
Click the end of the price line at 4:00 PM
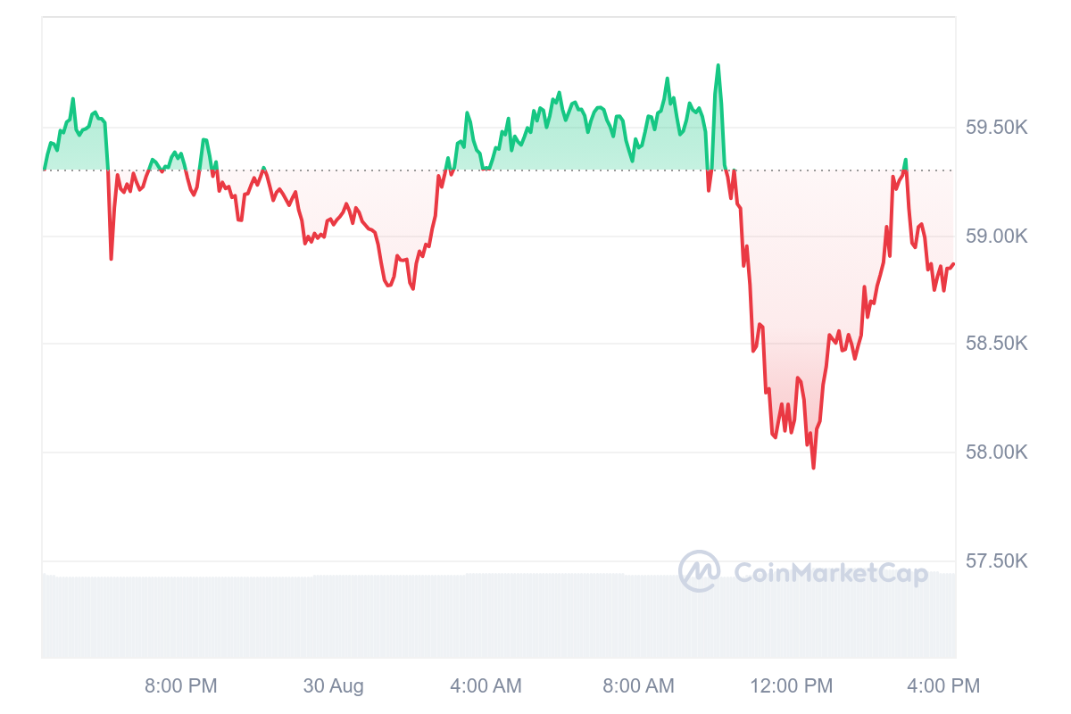pyautogui.click(x=953, y=264)
